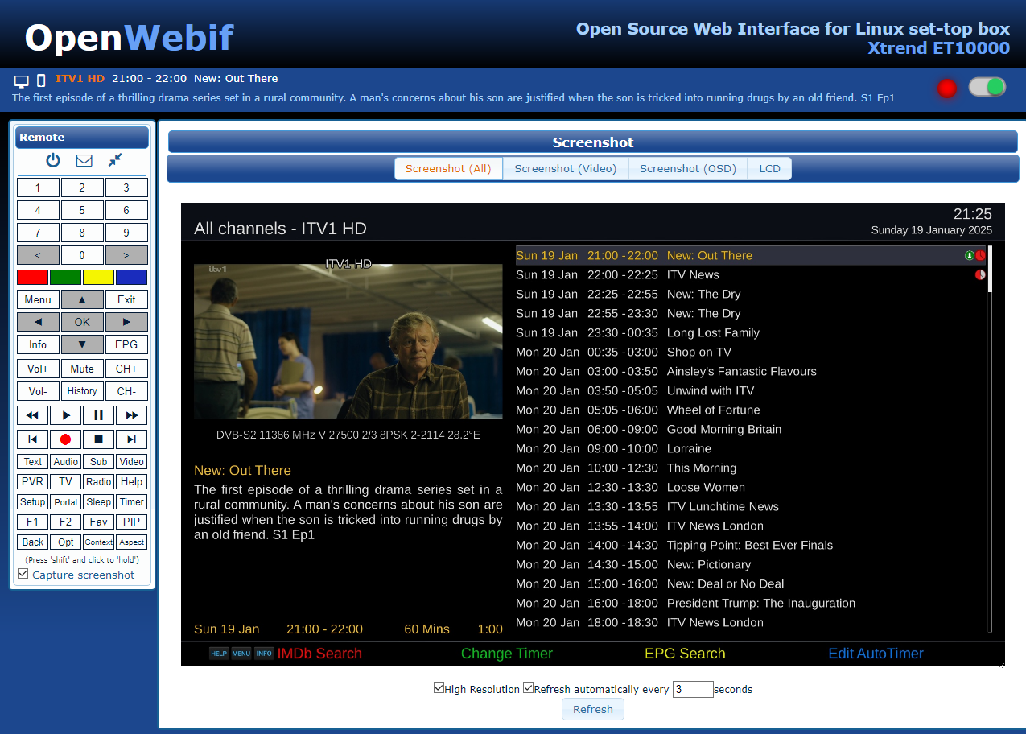Screen dimensions: 1026x734
Task: Click the yellow color key on remote
Action: click(98, 278)
